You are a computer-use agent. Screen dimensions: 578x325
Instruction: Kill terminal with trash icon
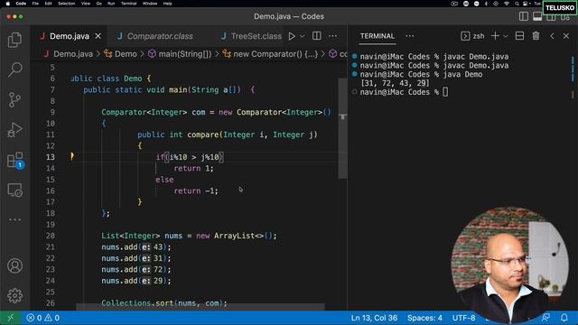point(536,36)
